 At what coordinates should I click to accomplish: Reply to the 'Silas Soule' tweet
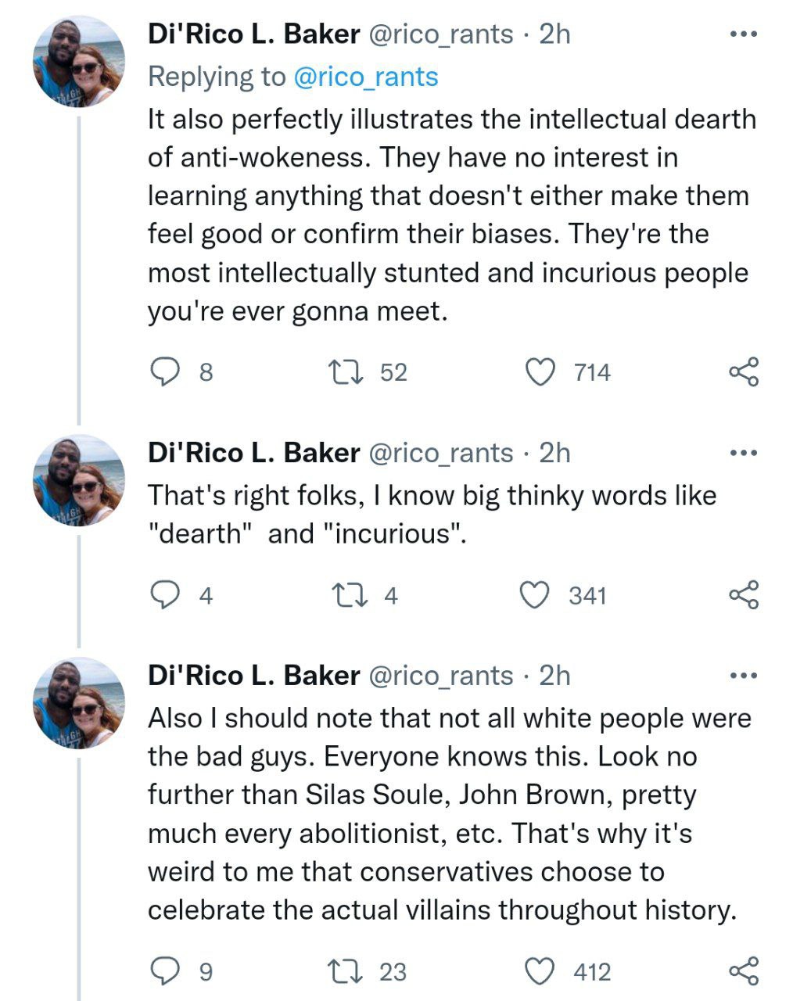click(x=165, y=971)
